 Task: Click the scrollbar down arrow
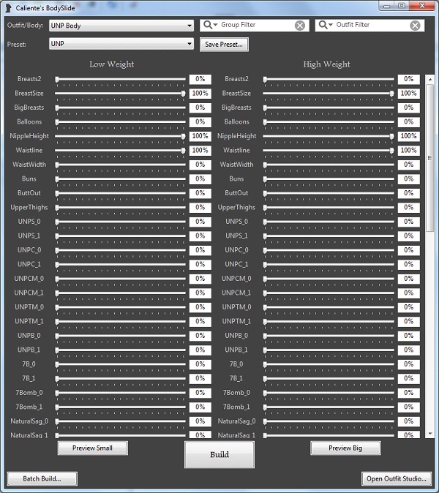(x=430, y=433)
